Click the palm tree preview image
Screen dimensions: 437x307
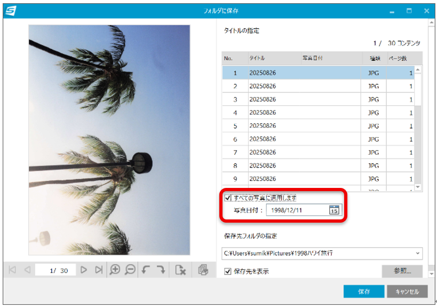pos(109,140)
